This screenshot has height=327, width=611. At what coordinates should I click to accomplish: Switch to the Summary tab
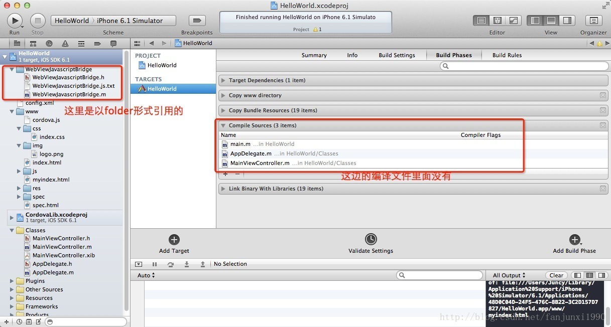314,55
